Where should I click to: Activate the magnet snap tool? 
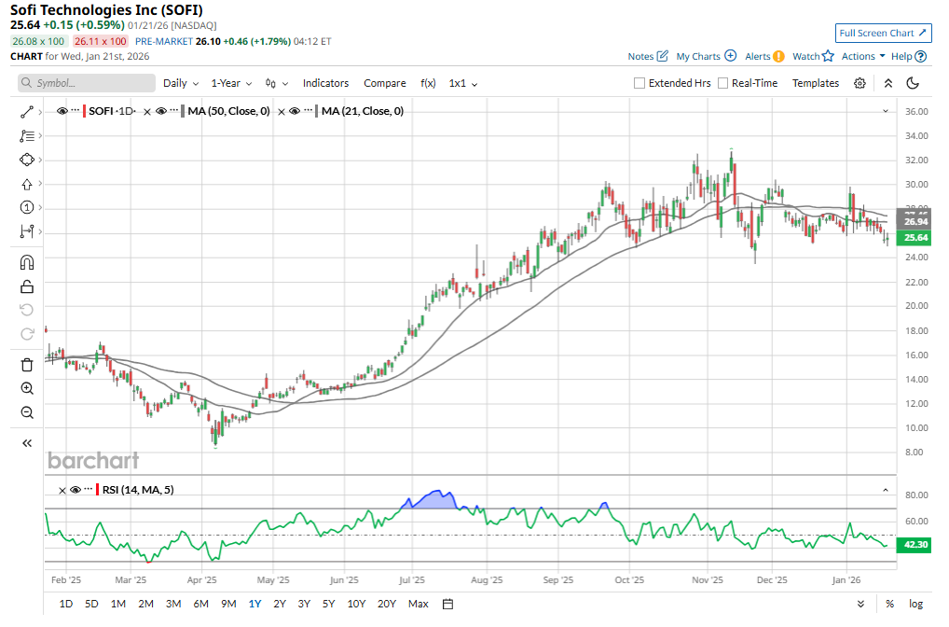[27, 262]
